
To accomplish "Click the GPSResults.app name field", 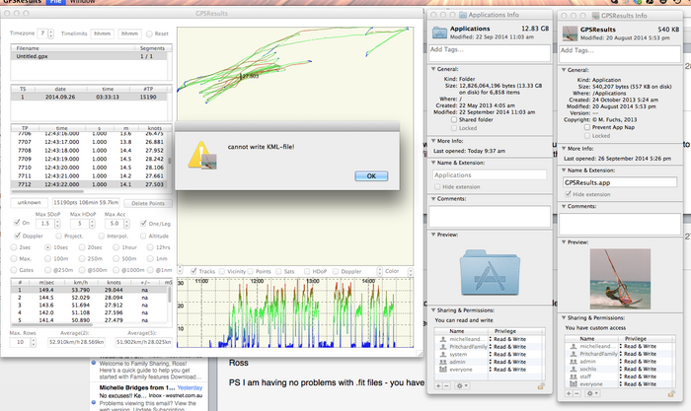I will tap(619, 181).
